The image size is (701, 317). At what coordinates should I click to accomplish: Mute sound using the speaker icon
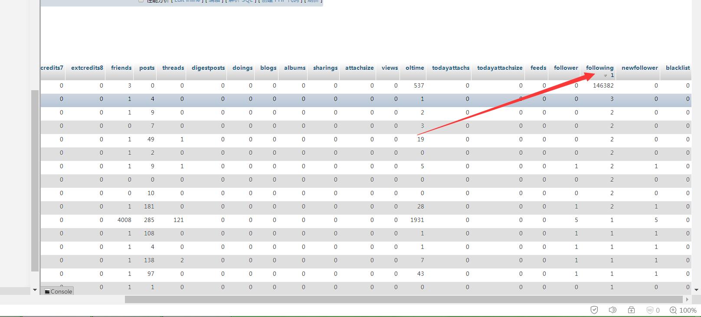(x=613, y=310)
